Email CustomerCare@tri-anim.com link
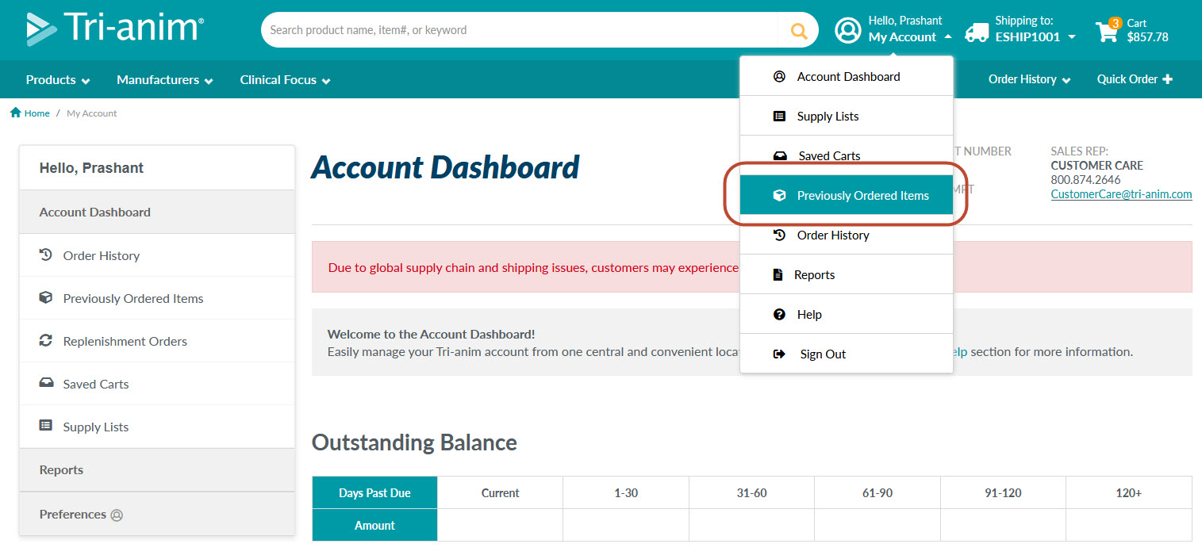The height and width of the screenshot is (559, 1202). click(1121, 193)
